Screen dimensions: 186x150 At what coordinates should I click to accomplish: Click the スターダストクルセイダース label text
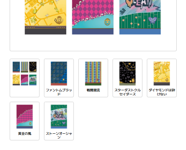[x=127, y=92]
